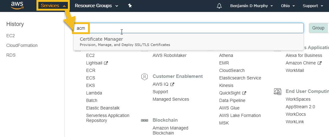The width and height of the screenshot is (329, 137).
Task: Open the AWS IQ link
Action: pos(161,84)
